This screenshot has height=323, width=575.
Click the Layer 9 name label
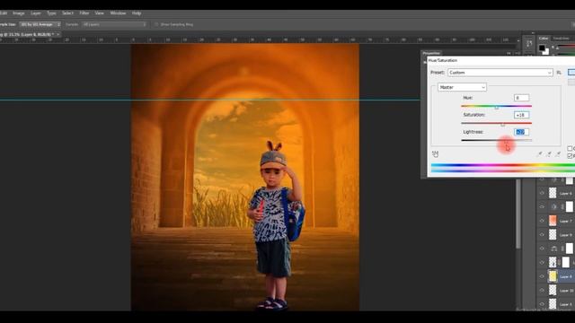[565, 235]
